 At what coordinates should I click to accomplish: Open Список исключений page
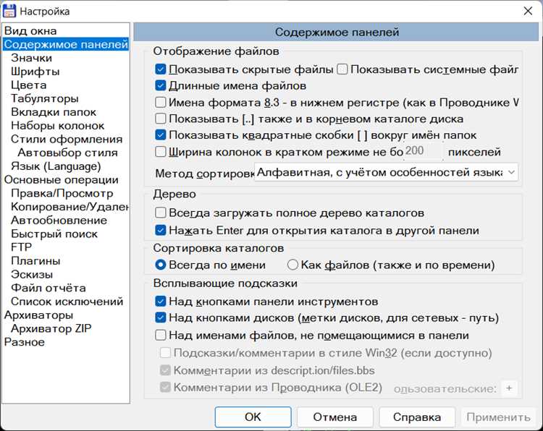click(x=67, y=301)
